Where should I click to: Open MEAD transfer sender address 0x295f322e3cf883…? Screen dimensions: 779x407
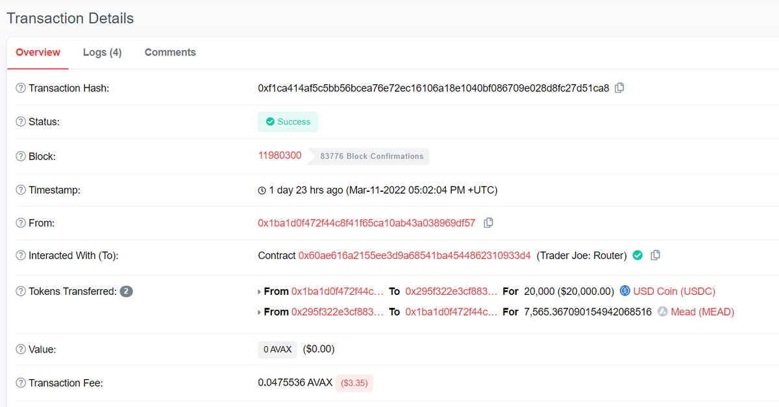[x=338, y=312]
